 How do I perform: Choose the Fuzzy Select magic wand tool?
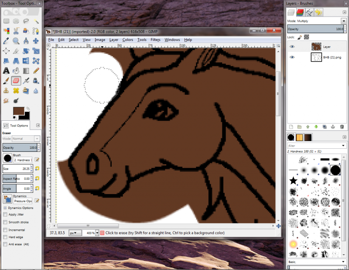coord(36,21)
